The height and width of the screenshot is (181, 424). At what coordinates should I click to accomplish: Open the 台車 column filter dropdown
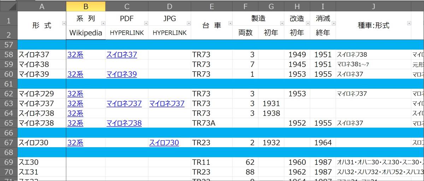tap(230, 24)
